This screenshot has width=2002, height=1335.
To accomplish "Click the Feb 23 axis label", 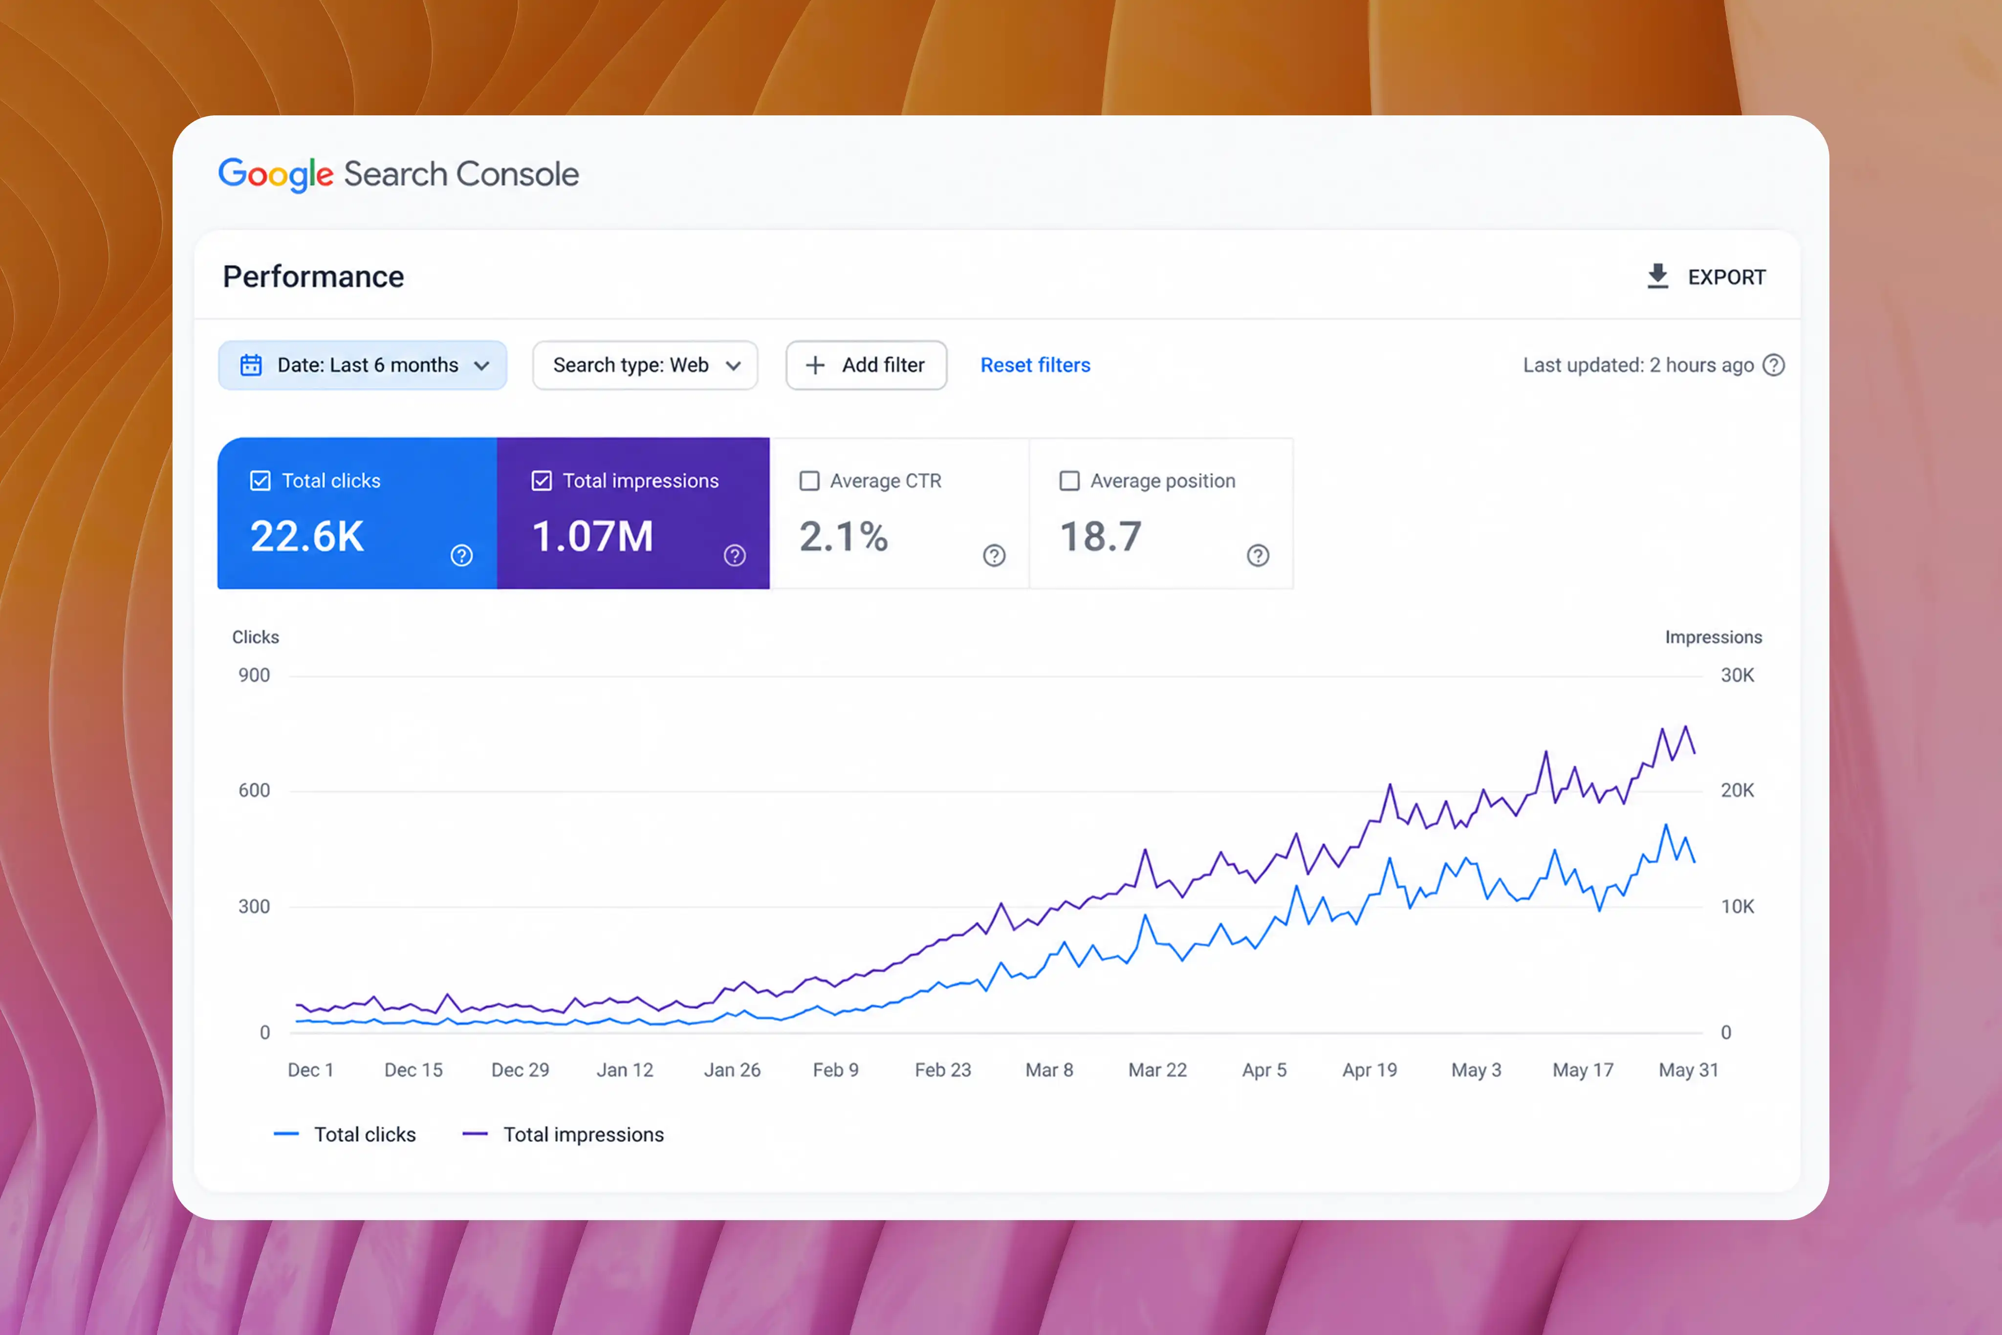I will (x=943, y=1070).
